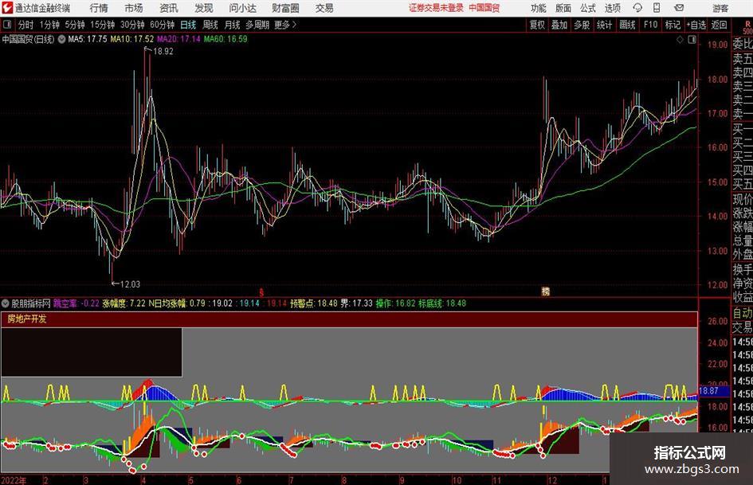753x485 pixels.
Task: Toggle the left panel icon beside 分时
Action: [x=7, y=25]
